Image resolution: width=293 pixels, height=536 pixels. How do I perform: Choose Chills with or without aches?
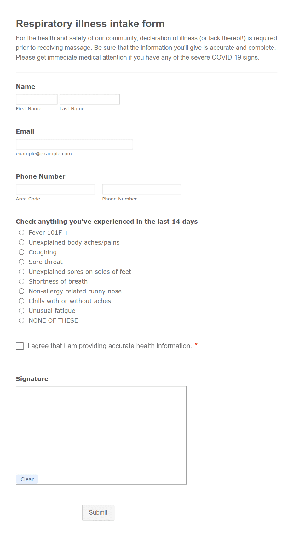(21, 301)
